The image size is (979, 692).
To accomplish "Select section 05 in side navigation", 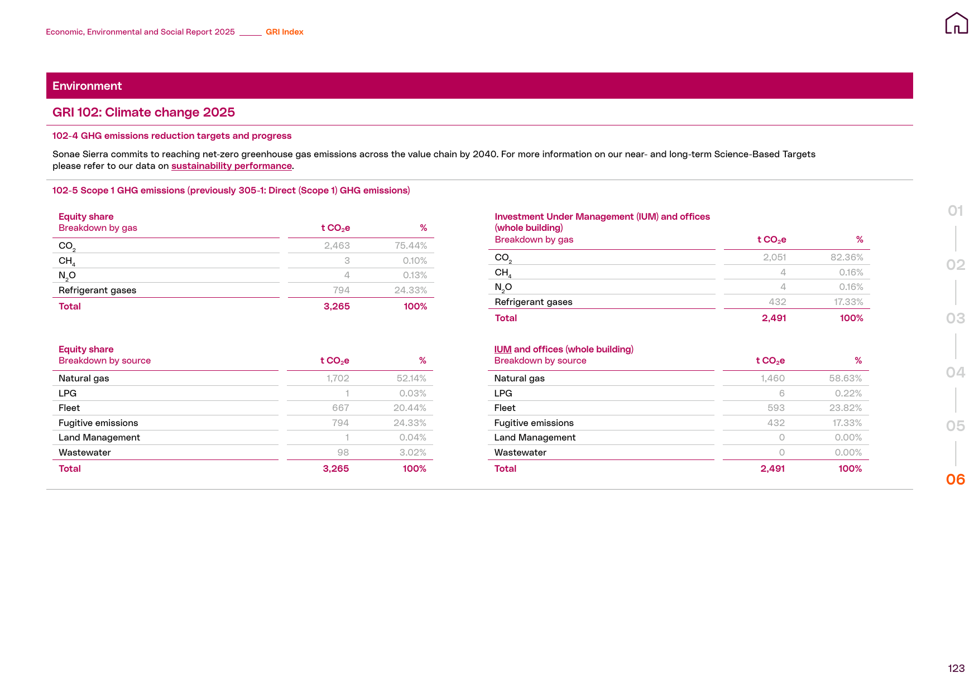I will tap(956, 426).
